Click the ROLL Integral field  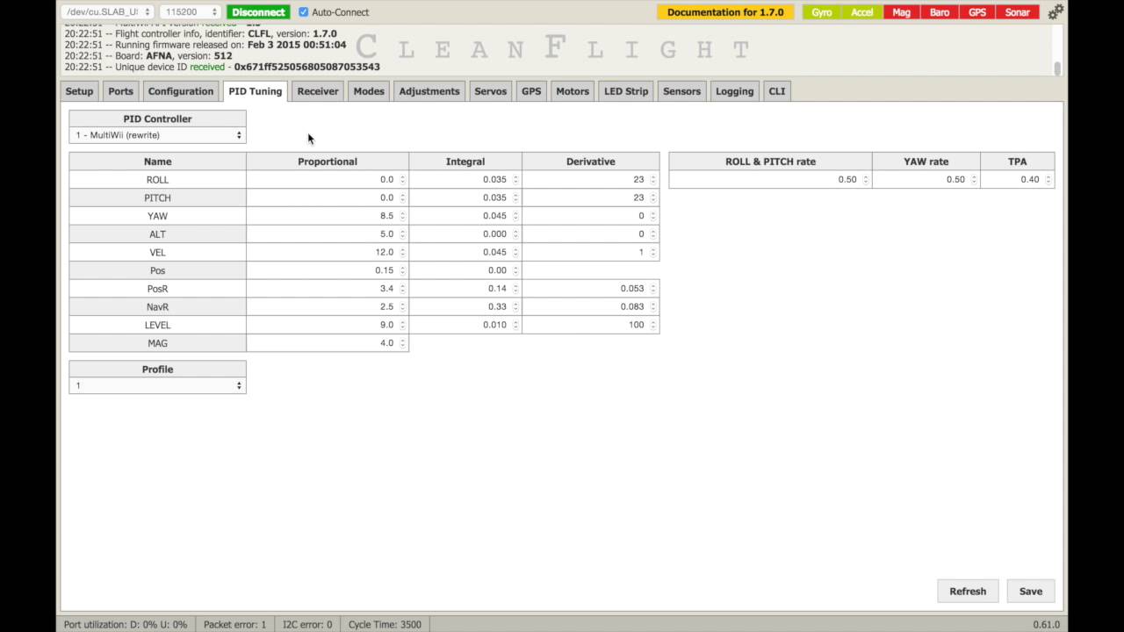pyautogui.click(x=465, y=179)
